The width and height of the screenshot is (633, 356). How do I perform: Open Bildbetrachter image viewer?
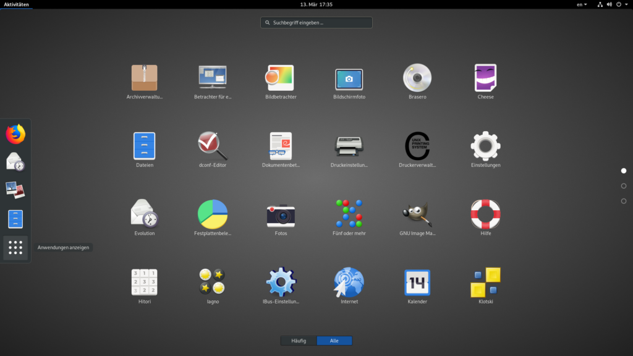pos(281,82)
